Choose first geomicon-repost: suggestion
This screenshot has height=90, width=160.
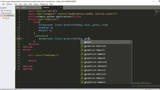coord(105,50)
